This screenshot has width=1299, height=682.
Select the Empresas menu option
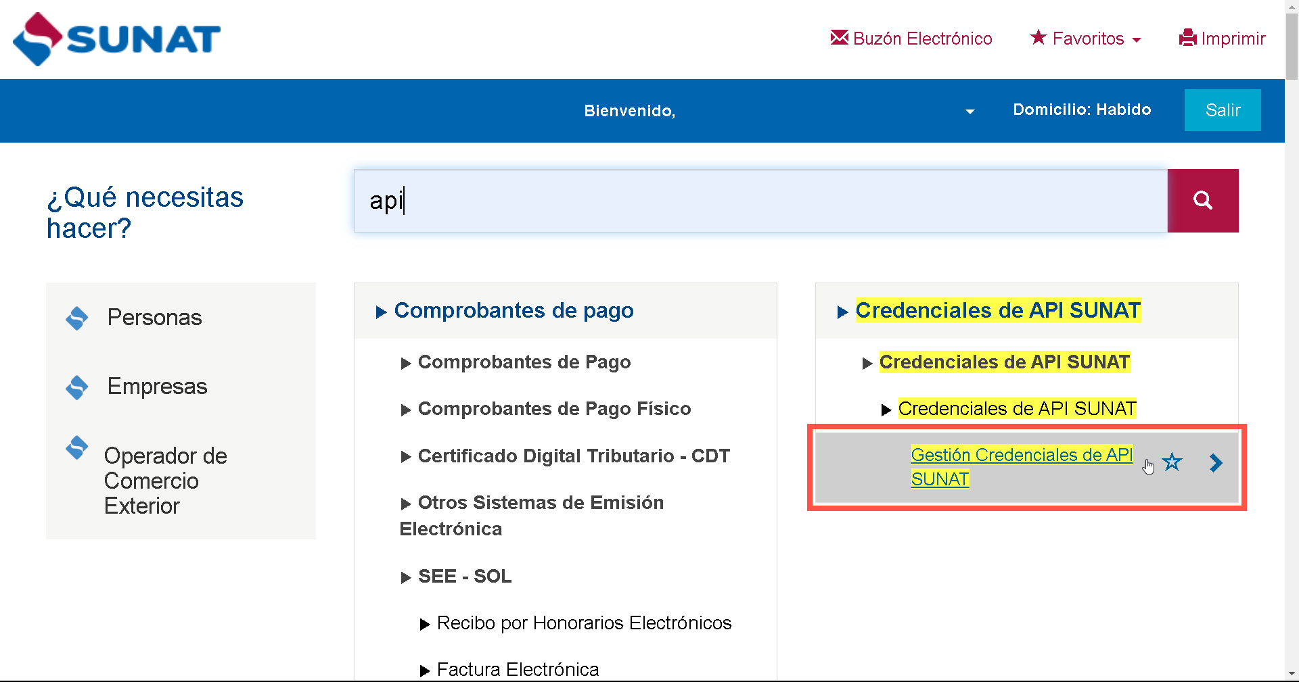[x=157, y=387]
